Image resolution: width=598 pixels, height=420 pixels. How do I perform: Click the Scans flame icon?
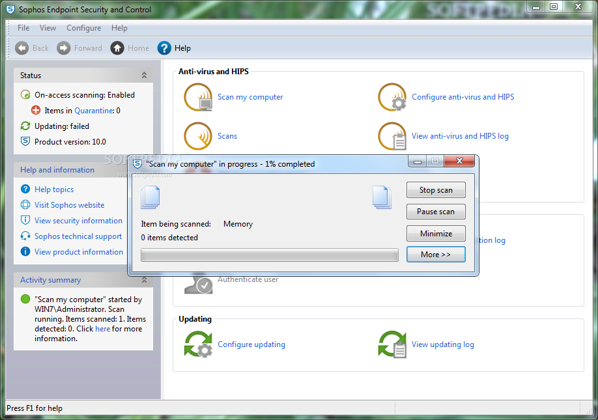[198, 136]
